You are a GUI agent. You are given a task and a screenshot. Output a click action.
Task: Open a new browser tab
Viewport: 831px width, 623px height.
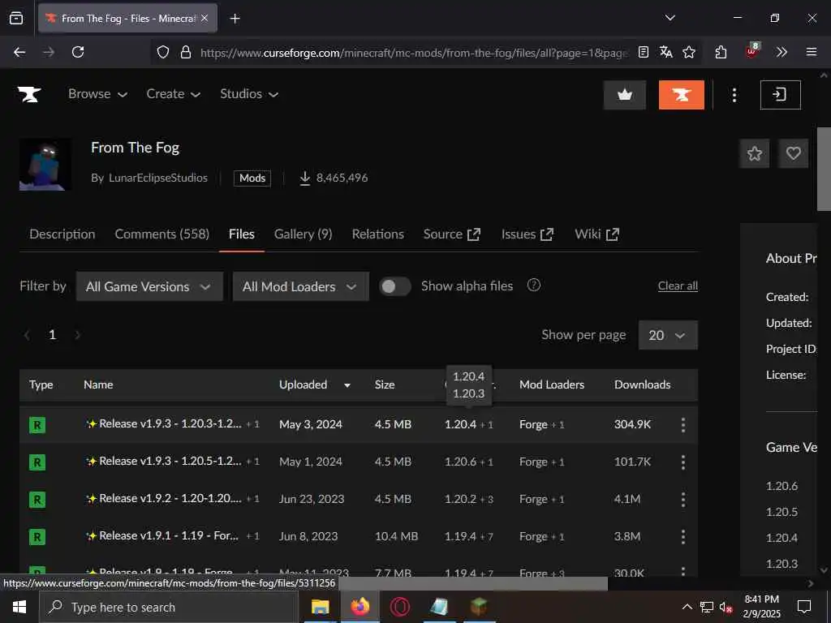click(235, 19)
